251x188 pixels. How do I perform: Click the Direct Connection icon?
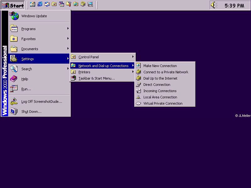(138, 84)
